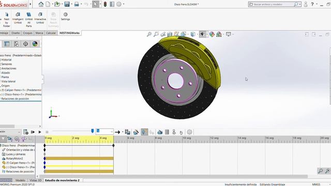
Task: Click the Play button in motion toolbar
Action: (40, 132)
